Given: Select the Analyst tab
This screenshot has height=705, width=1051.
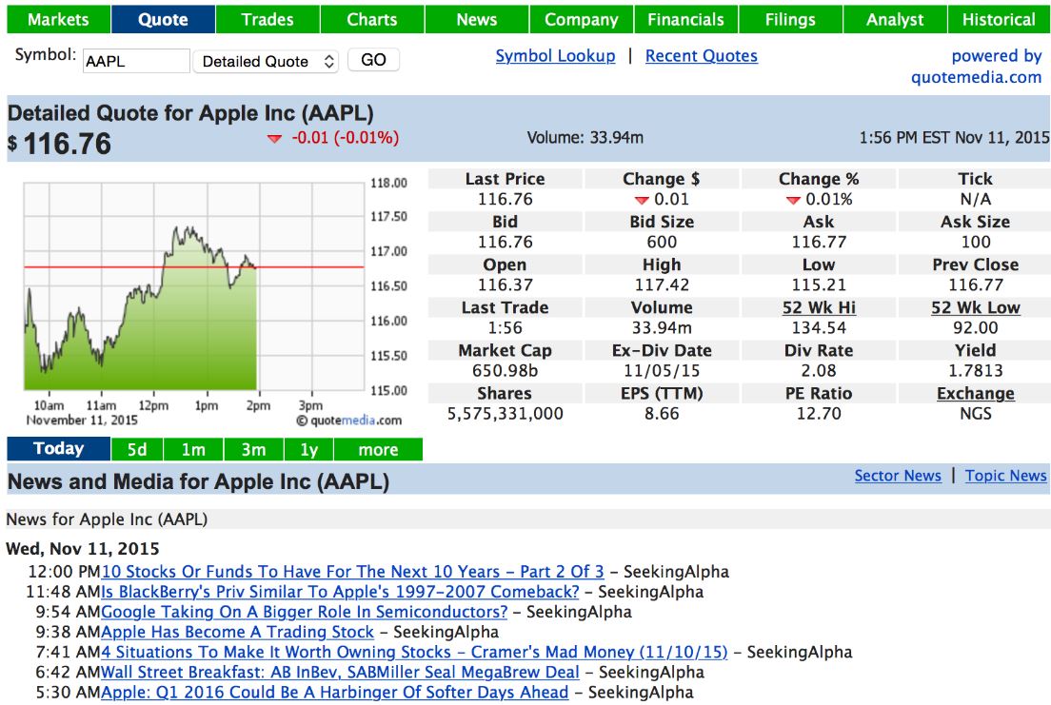Looking at the screenshot, I should 895,19.
